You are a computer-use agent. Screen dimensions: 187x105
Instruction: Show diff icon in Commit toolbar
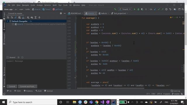(x=15, y=17)
